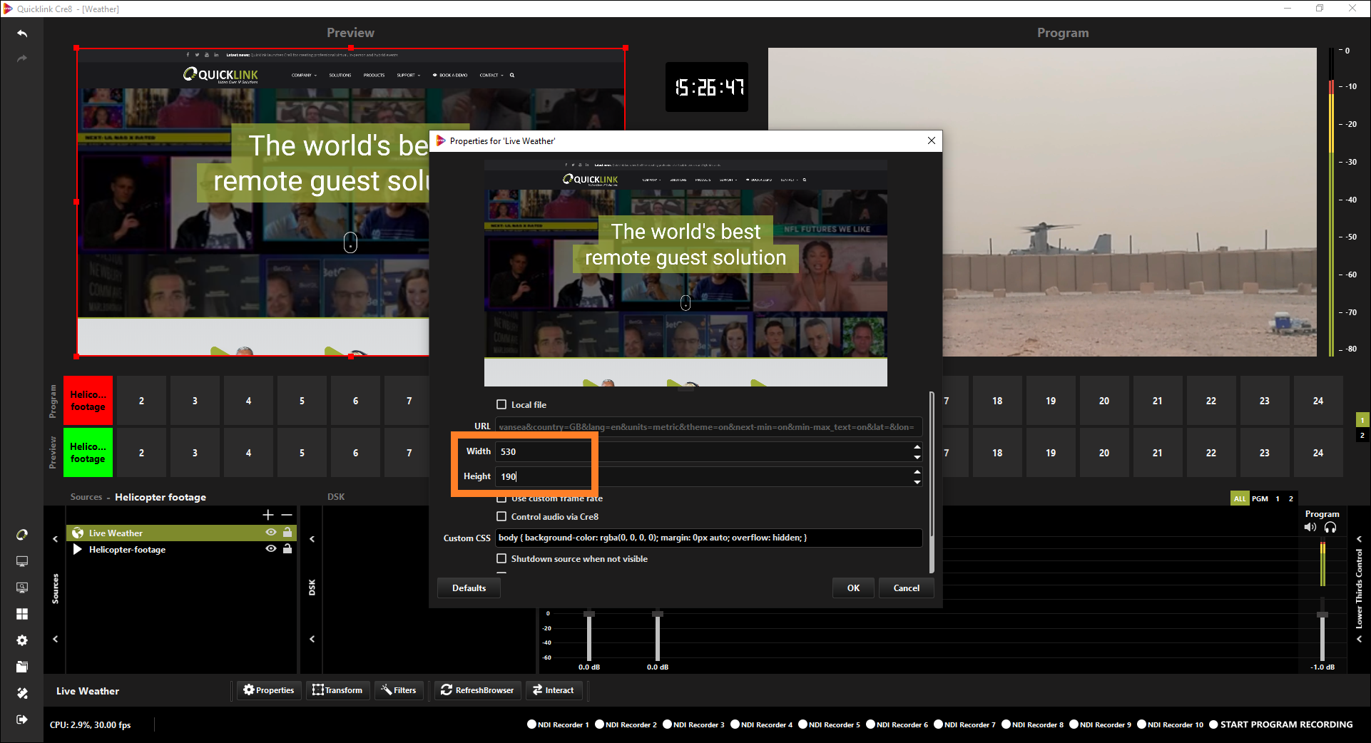Hide the Live Weather source
This screenshot has height=743, width=1371.
click(x=271, y=533)
